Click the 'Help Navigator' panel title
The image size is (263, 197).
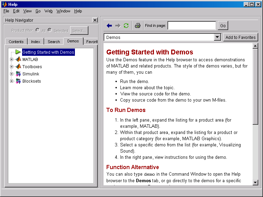(19, 20)
